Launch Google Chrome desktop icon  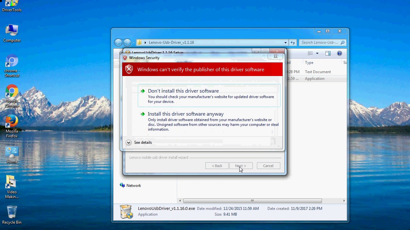[12, 96]
